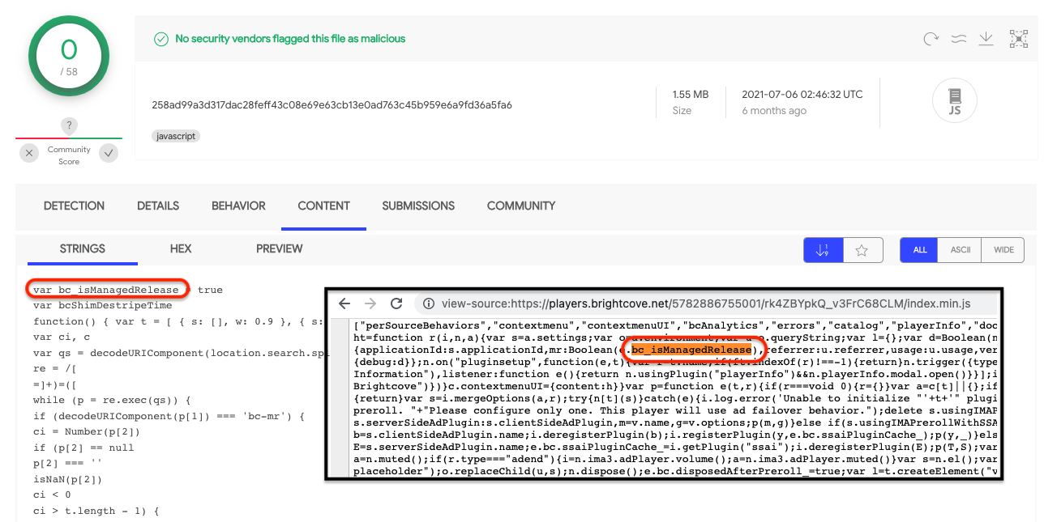The image size is (1044, 522).
Task: Click the file SHA-256 hash text
Action: pyautogui.click(x=332, y=105)
